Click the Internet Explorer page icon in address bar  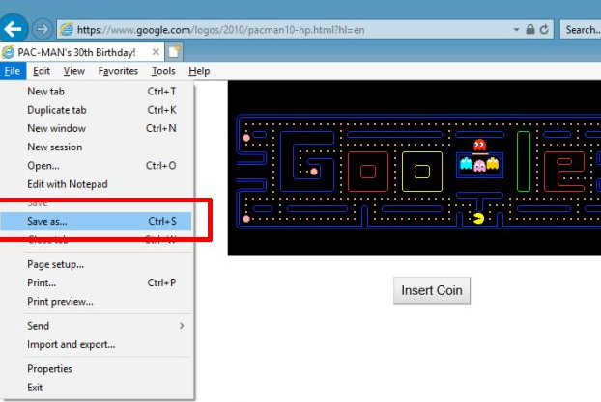coord(67,30)
